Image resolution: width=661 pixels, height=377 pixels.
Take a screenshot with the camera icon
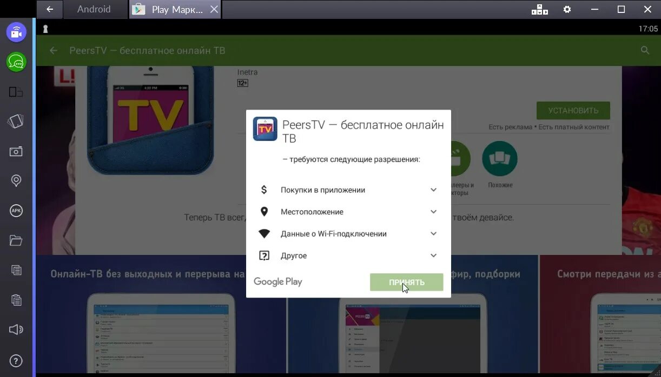[x=16, y=151]
